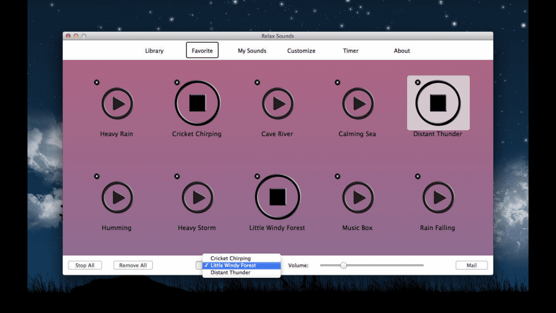
Task: Pick the checked Little Windy Forest option
Action: 233,265
